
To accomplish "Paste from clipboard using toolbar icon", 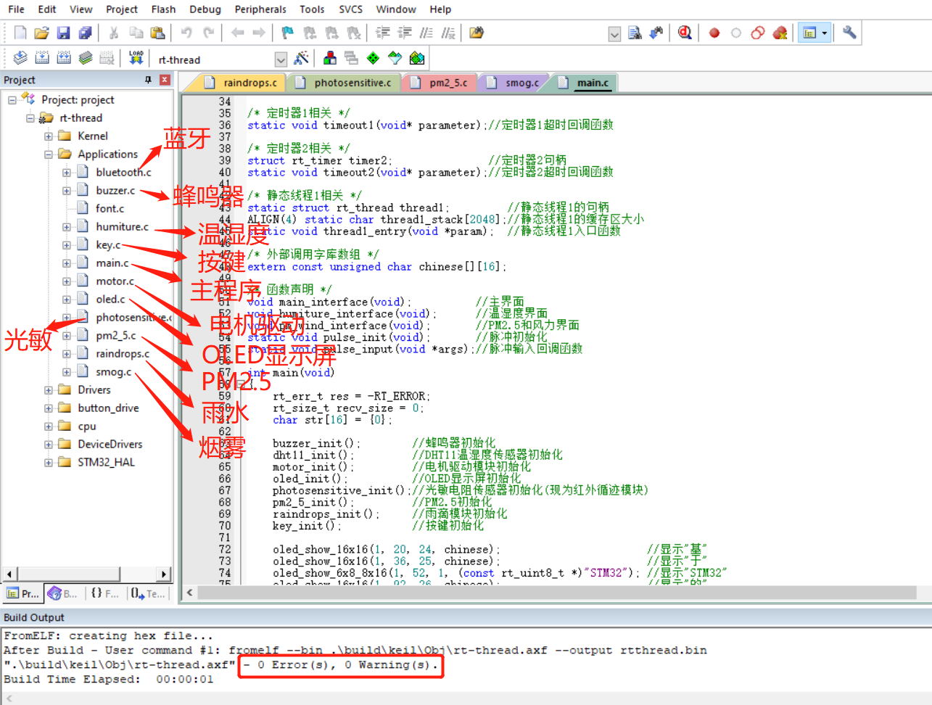I will (x=157, y=33).
